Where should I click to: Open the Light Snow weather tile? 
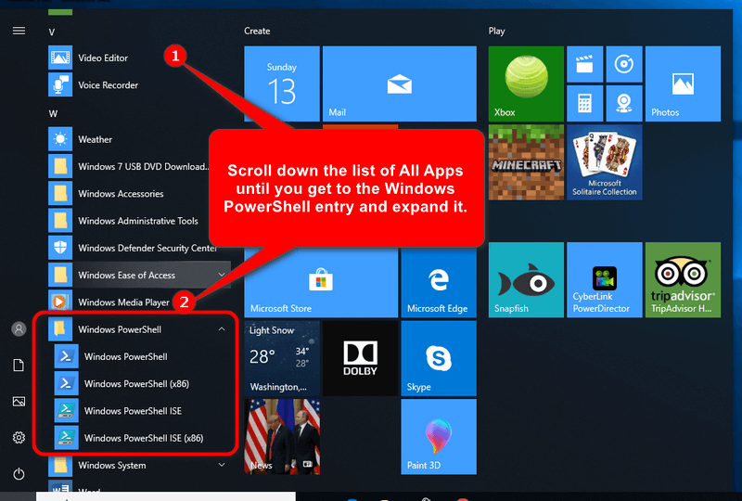click(282, 358)
